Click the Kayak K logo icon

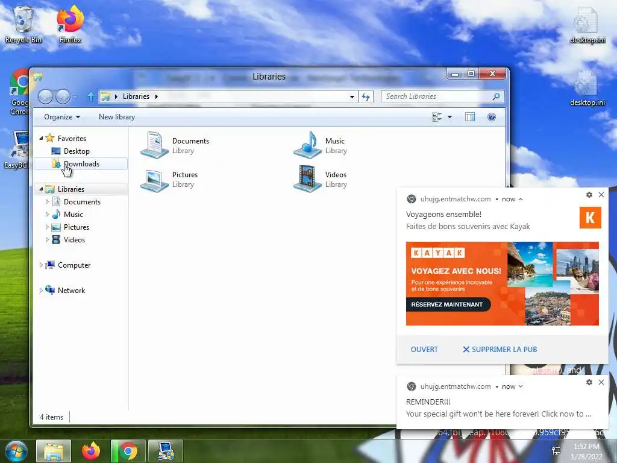coord(590,218)
